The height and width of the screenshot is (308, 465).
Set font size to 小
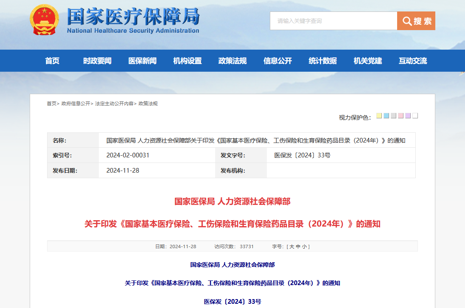(x=304, y=246)
